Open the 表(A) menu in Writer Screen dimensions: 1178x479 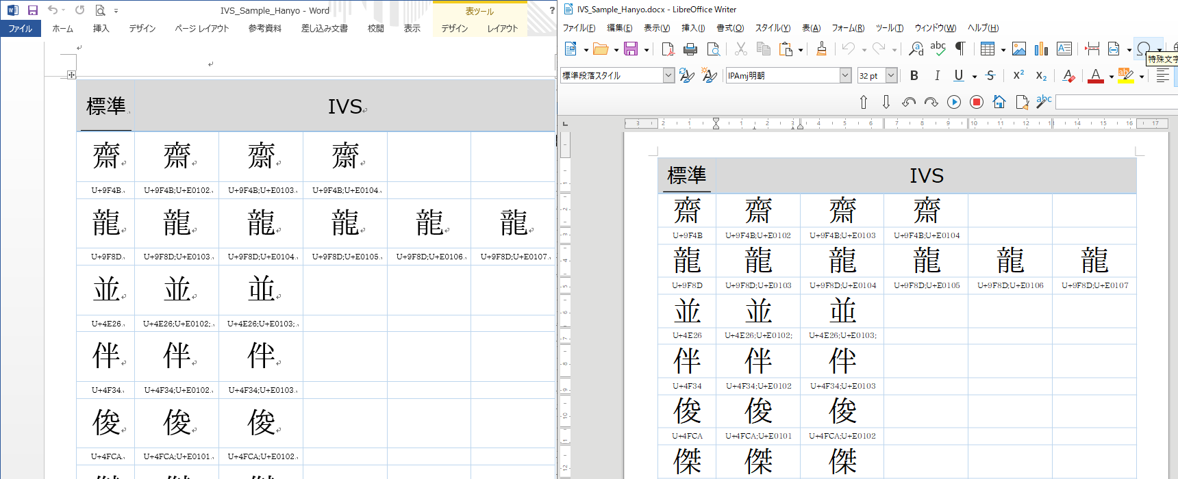coord(811,28)
